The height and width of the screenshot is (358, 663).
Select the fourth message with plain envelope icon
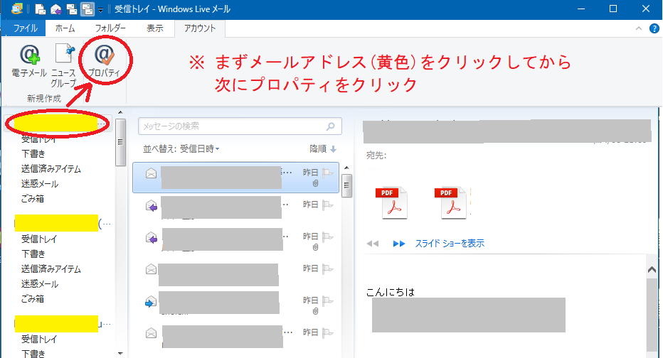coord(151,269)
